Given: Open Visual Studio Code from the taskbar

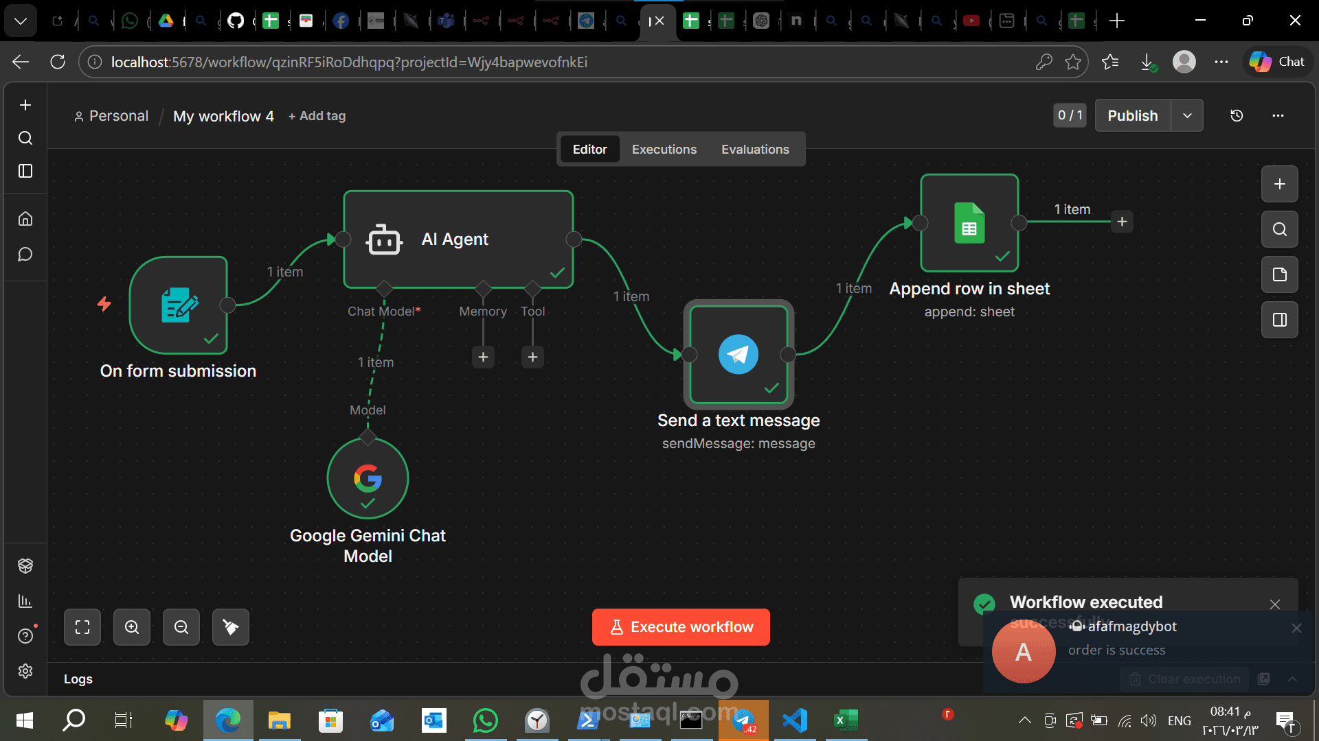Looking at the screenshot, I should click(x=795, y=720).
